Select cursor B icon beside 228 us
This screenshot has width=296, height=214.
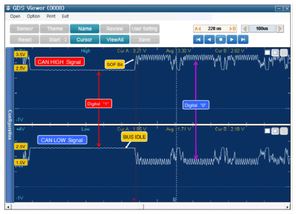pyautogui.click(x=232, y=29)
